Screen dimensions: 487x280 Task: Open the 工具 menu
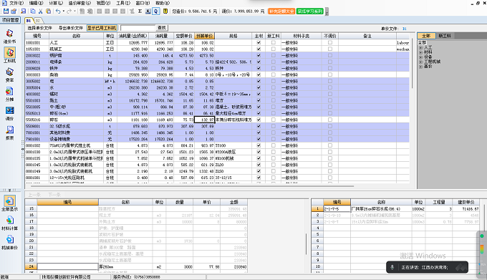click(x=123, y=3)
